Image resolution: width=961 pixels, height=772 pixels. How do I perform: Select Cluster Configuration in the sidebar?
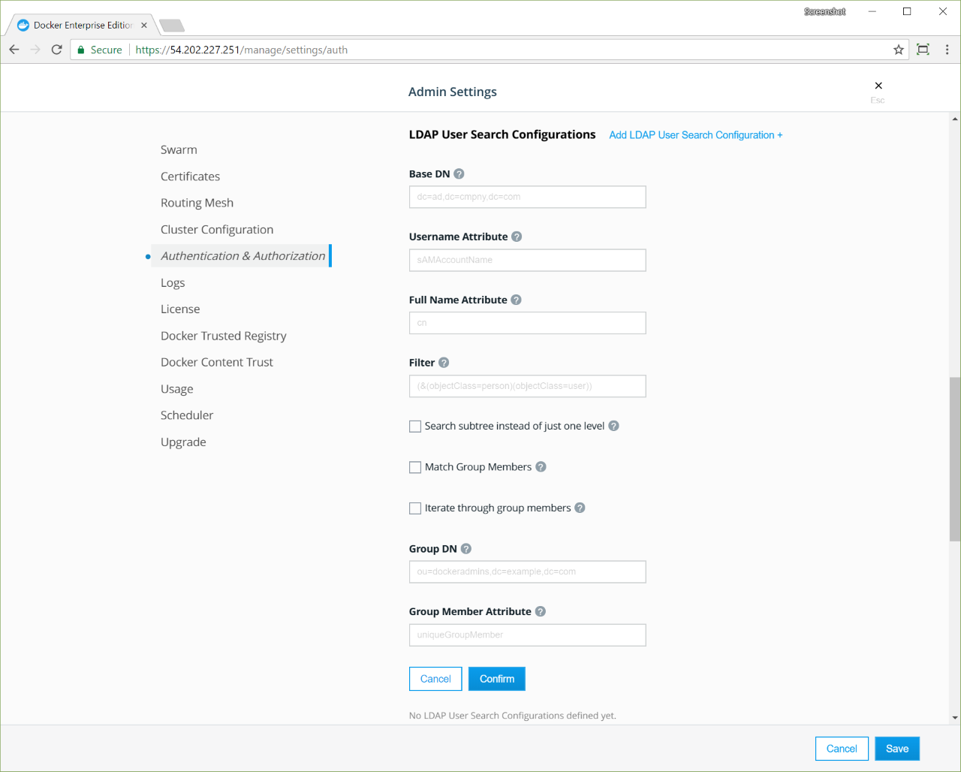click(x=216, y=230)
